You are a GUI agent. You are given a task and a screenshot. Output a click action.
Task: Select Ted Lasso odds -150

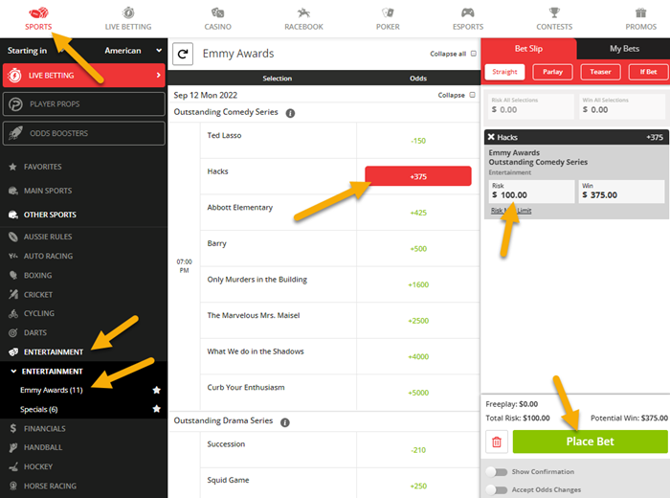[x=417, y=141]
